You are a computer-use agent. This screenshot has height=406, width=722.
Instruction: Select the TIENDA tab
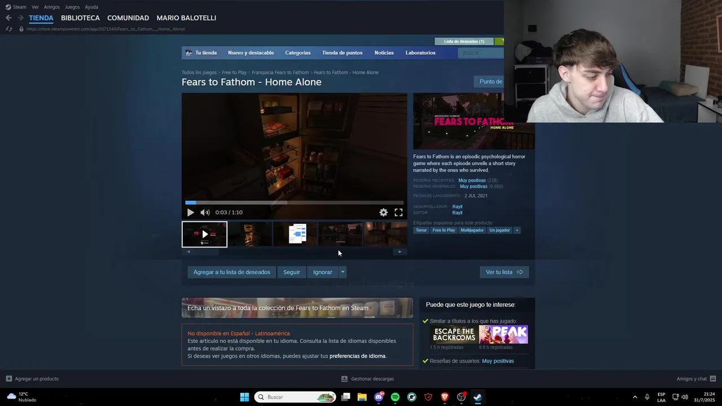point(41,18)
